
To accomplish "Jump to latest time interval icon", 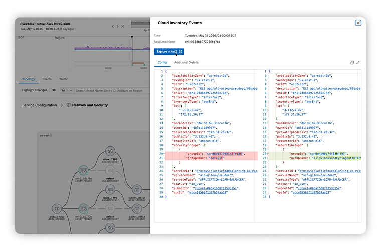I will tap(122, 26).
